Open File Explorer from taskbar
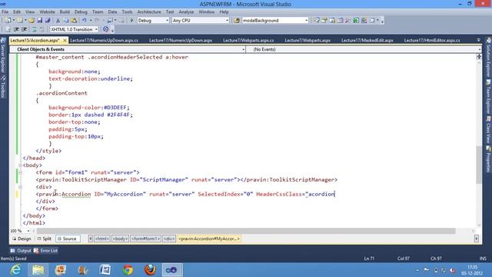This screenshot has width=492, height=277. point(38,270)
